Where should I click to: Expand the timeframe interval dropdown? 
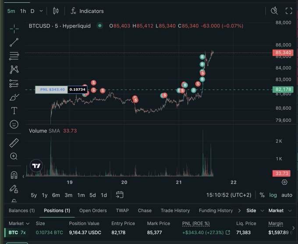(41, 11)
